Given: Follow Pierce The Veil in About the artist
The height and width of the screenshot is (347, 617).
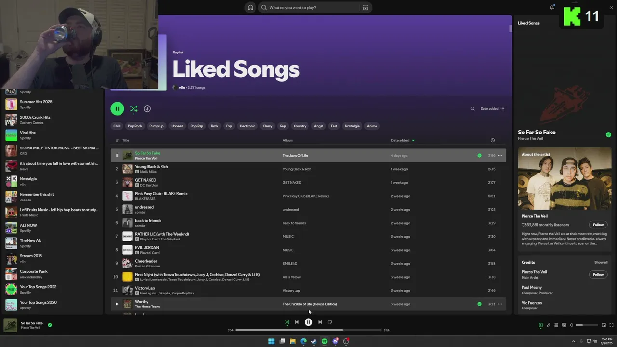Looking at the screenshot, I should click(598, 225).
